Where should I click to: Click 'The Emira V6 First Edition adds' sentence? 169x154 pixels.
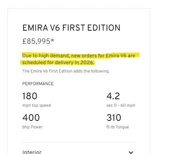66,71
